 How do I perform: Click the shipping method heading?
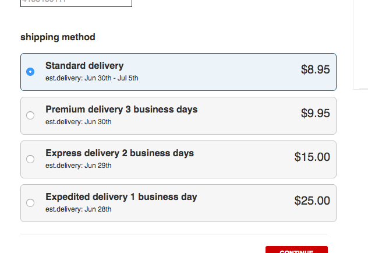(58, 37)
